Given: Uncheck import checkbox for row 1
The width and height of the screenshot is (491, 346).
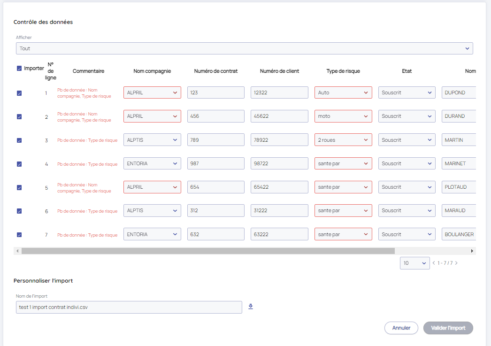Looking at the screenshot, I should (x=19, y=93).
